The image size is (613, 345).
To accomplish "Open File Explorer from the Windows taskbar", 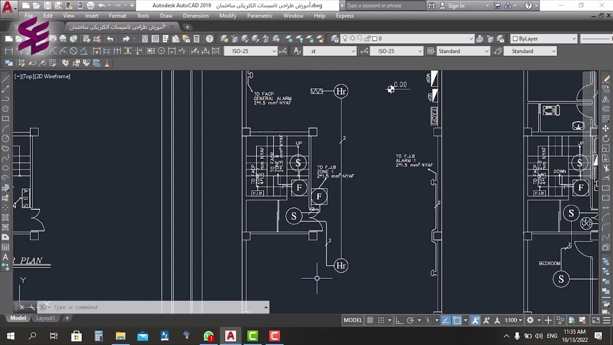I will (x=120, y=336).
